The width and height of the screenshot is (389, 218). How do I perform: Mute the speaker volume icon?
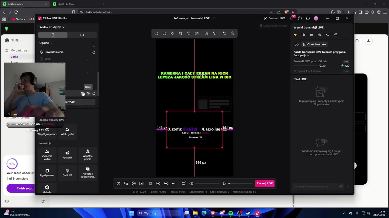coord(191,183)
